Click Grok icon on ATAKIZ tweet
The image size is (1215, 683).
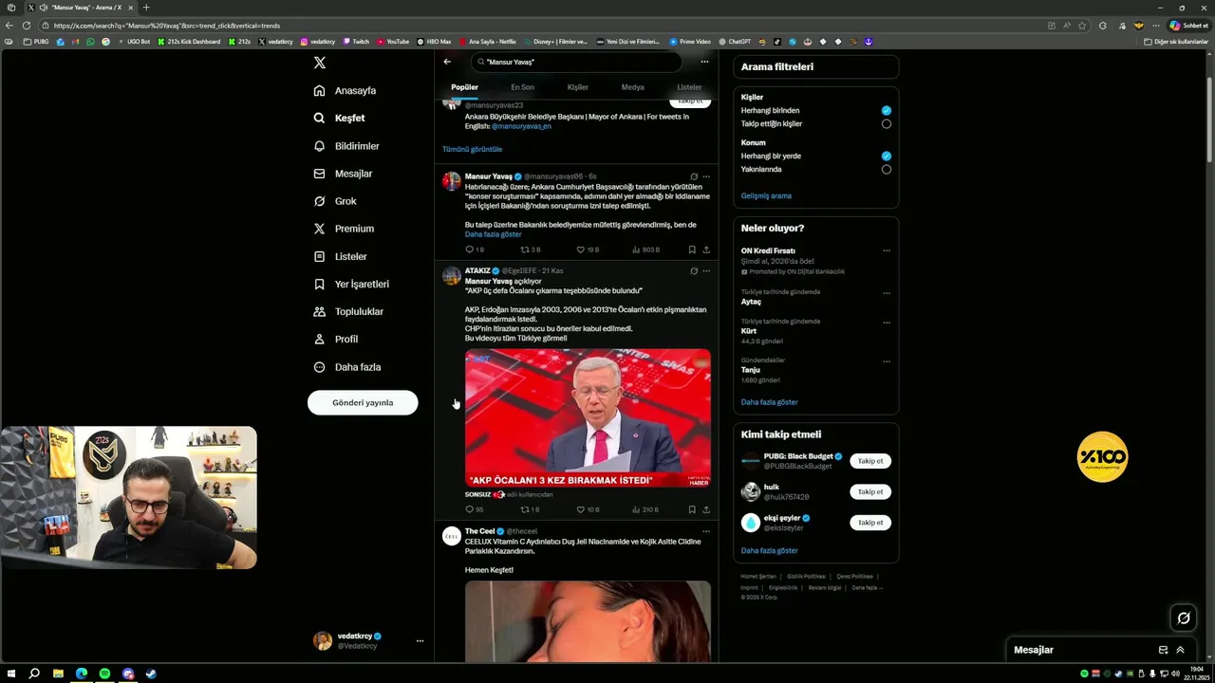(x=694, y=270)
